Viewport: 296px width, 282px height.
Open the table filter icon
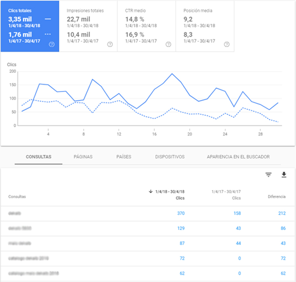tap(269, 175)
